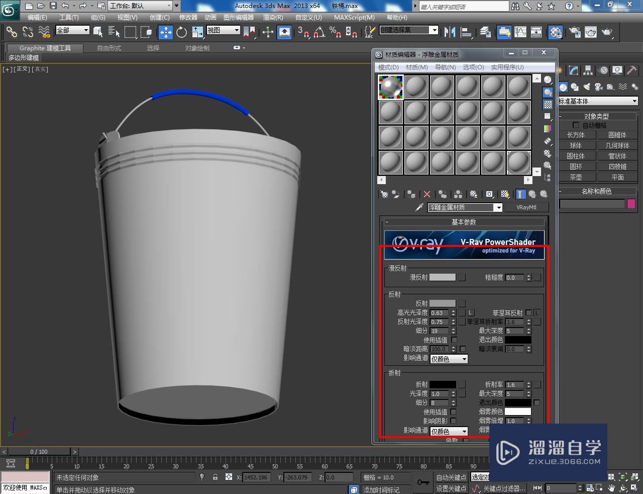The height and width of the screenshot is (494, 643).
Task: Toggle the 3D Snaps button
Action: click(303, 32)
